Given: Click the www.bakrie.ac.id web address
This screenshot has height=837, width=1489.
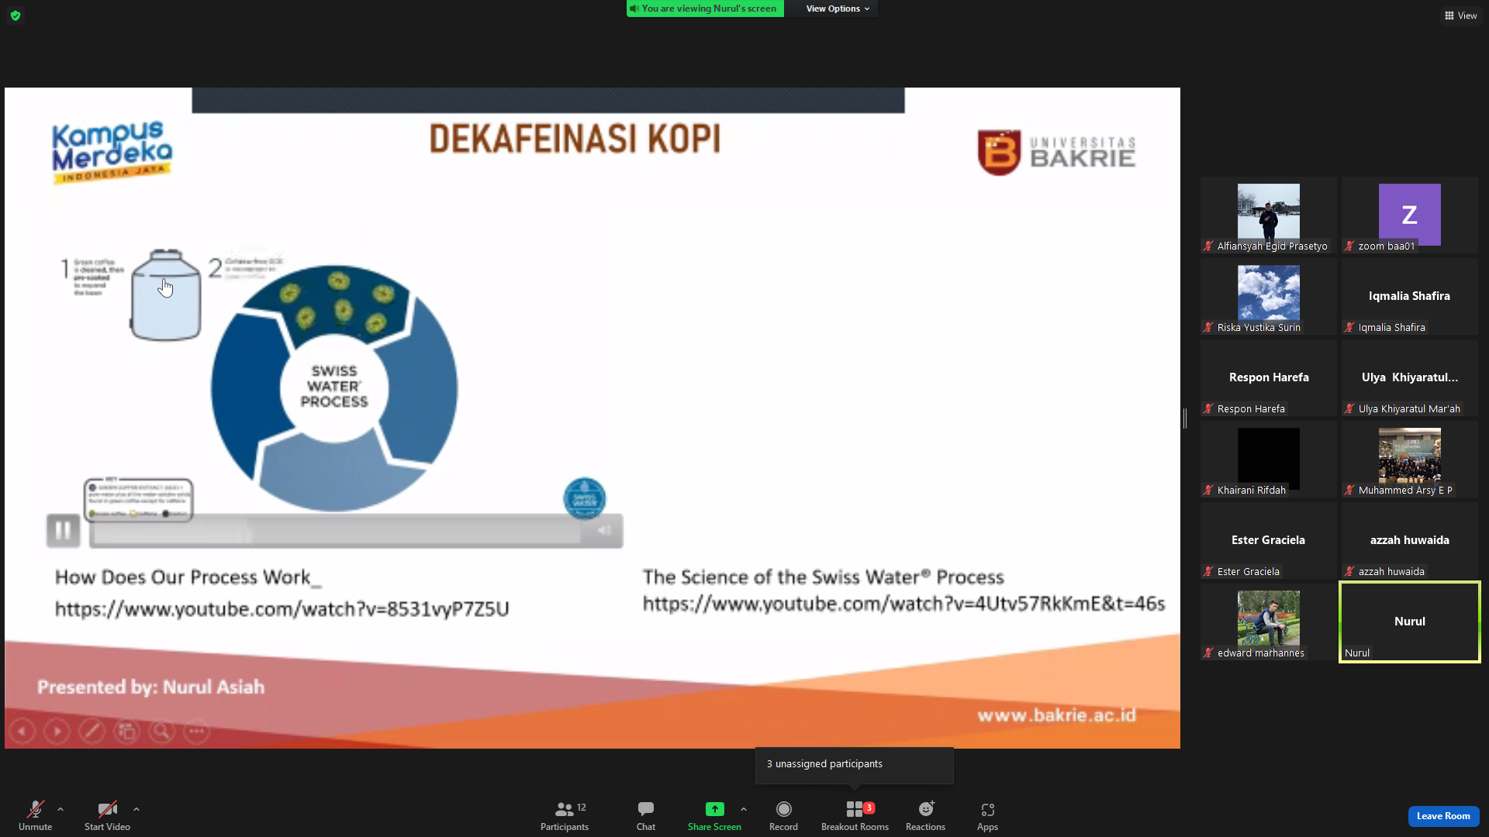Looking at the screenshot, I should [1056, 715].
